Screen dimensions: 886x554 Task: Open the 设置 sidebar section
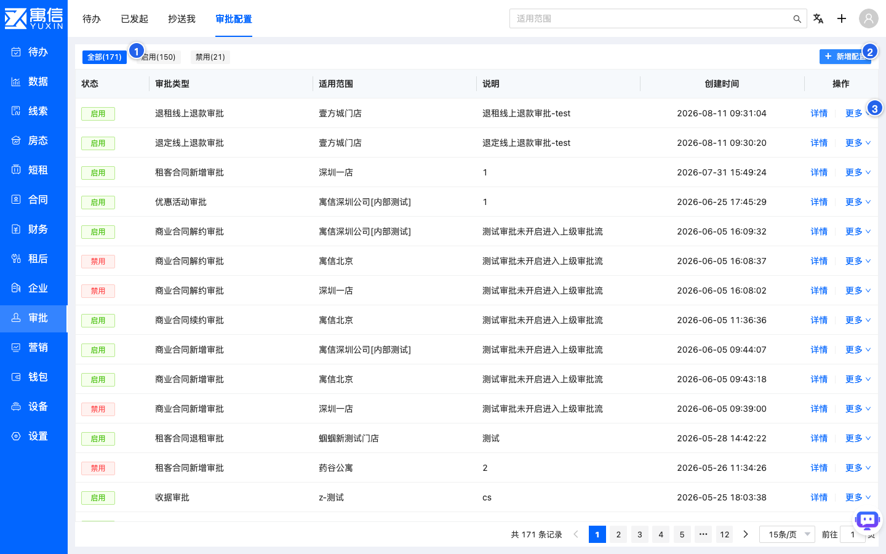point(34,436)
